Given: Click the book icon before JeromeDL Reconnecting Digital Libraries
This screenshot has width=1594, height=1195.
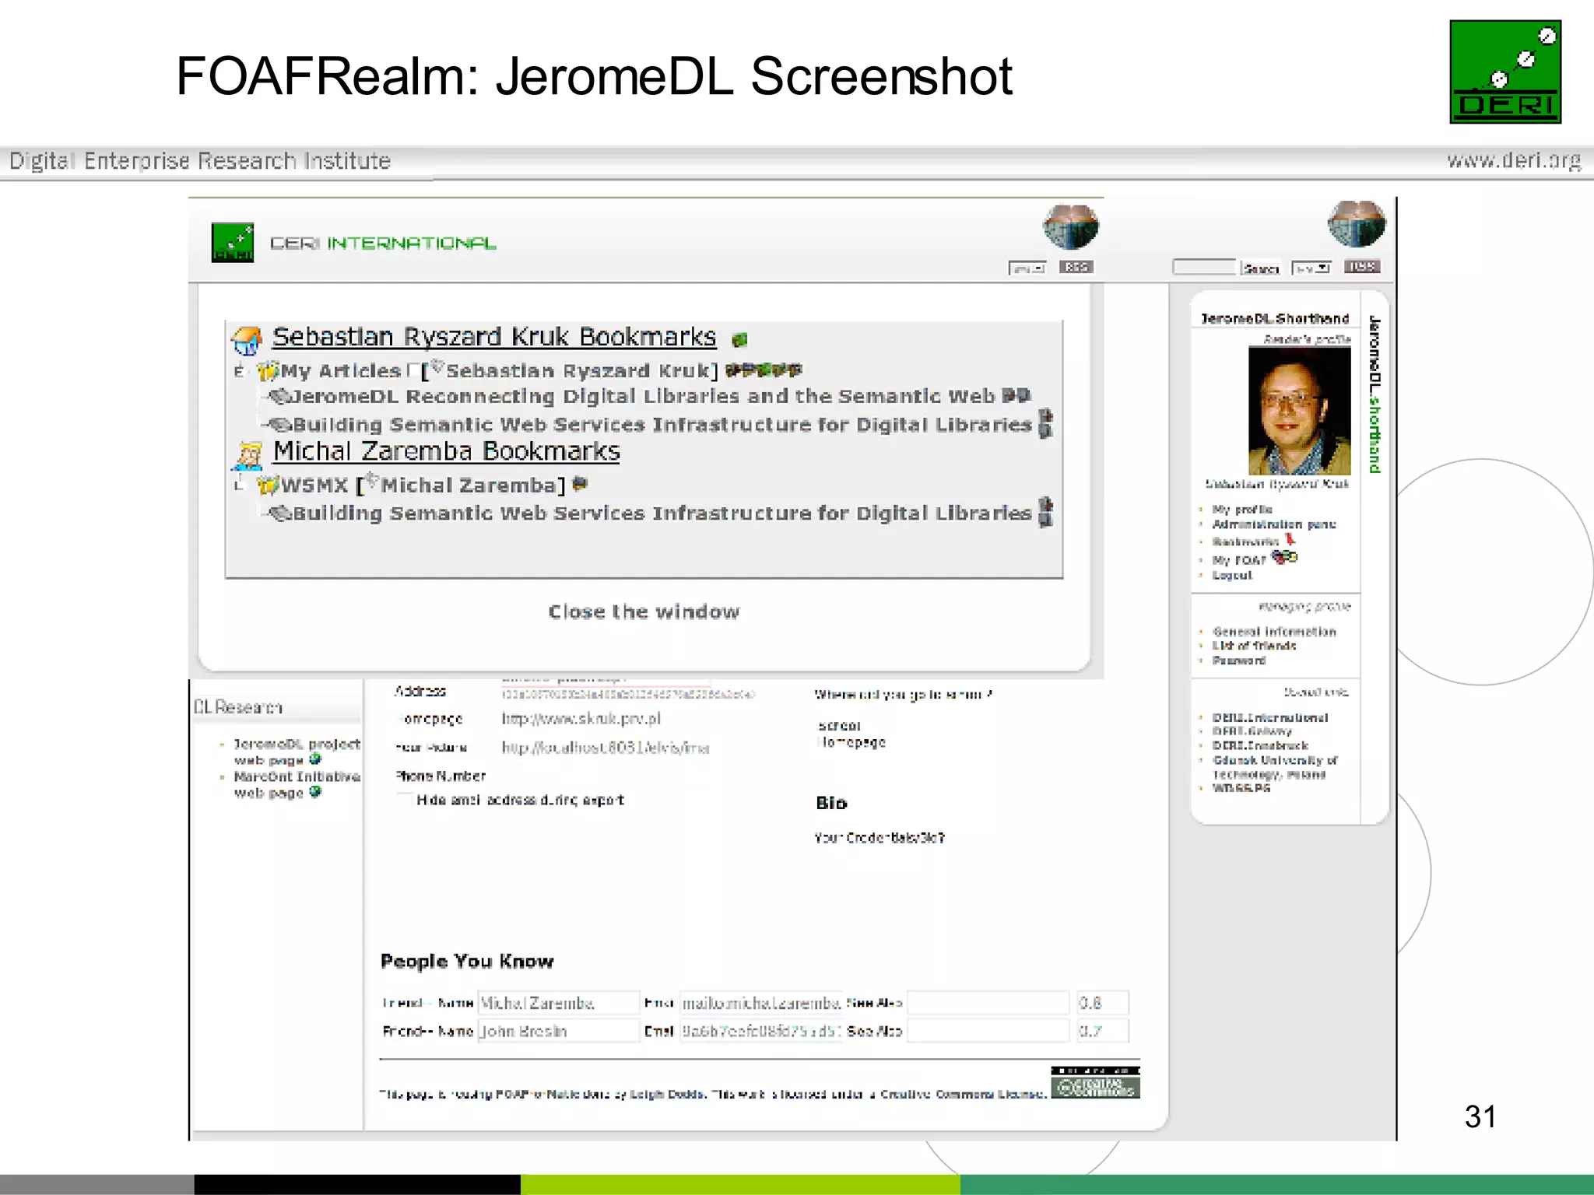Looking at the screenshot, I should tap(279, 397).
